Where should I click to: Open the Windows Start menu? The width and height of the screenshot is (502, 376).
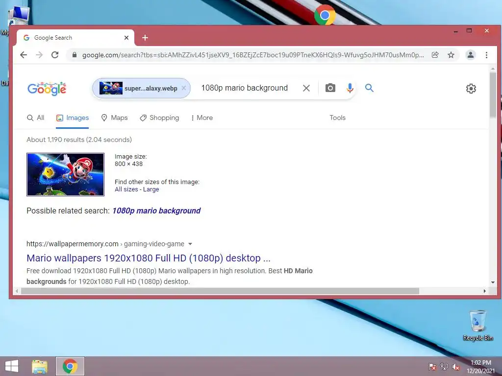12,366
